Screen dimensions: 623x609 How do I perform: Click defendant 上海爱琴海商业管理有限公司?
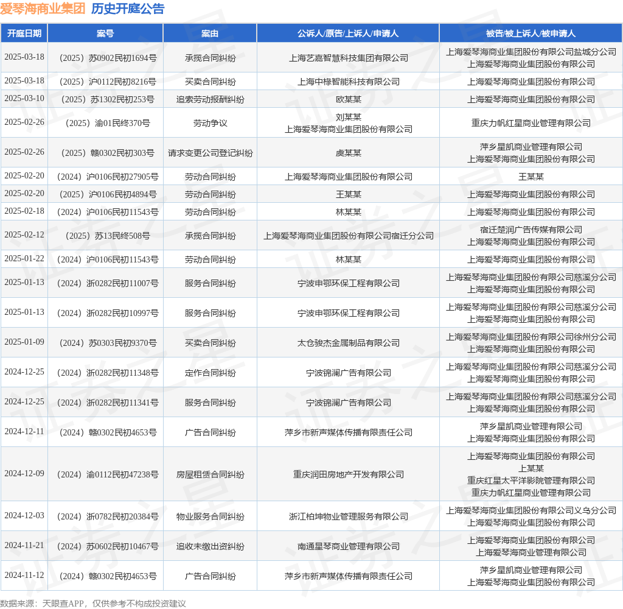(x=531, y=552)
